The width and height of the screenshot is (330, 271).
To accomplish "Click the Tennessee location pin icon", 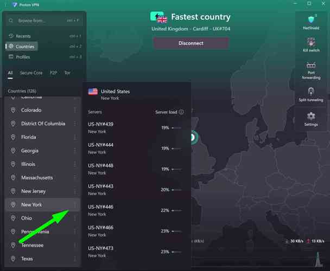I will [13, 245].
